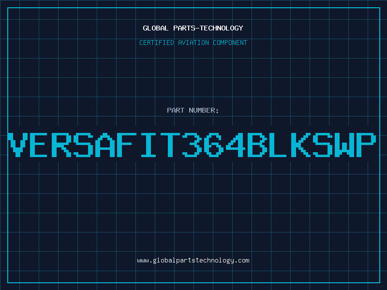Click the PART NUMBER: label
387x290 pixels.
pyautogui.click(x=193, y=110)
